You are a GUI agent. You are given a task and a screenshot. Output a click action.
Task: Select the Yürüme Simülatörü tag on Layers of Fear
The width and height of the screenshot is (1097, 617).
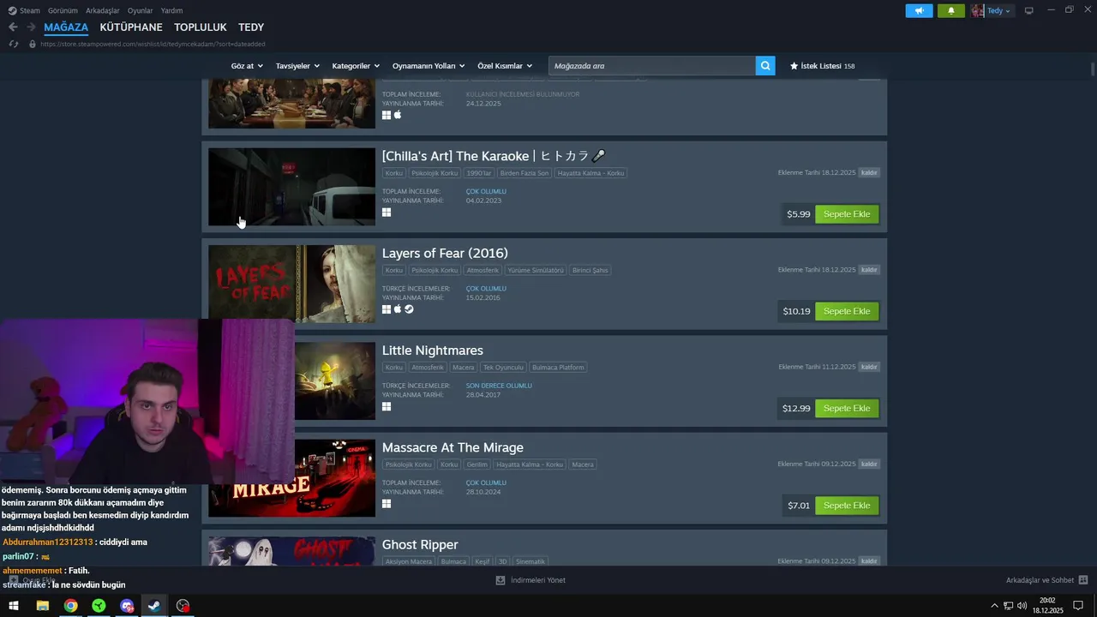coord(536,270)
